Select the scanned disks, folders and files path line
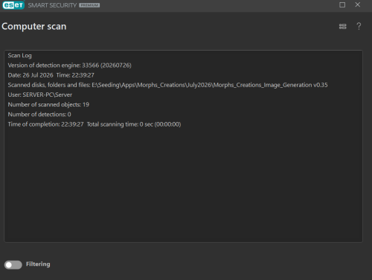This screenshot has width=372, height=280. pyautogui.click(x=167, y=85)
